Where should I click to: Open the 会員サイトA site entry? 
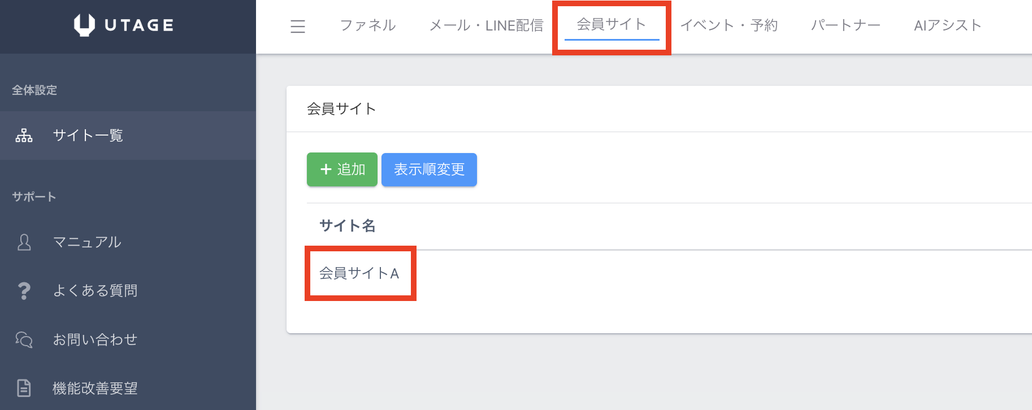(x=359, y=273)
